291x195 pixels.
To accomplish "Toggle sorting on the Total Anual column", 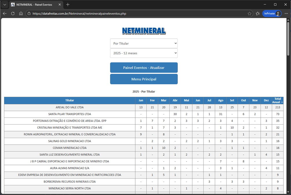I will point(277,100).
